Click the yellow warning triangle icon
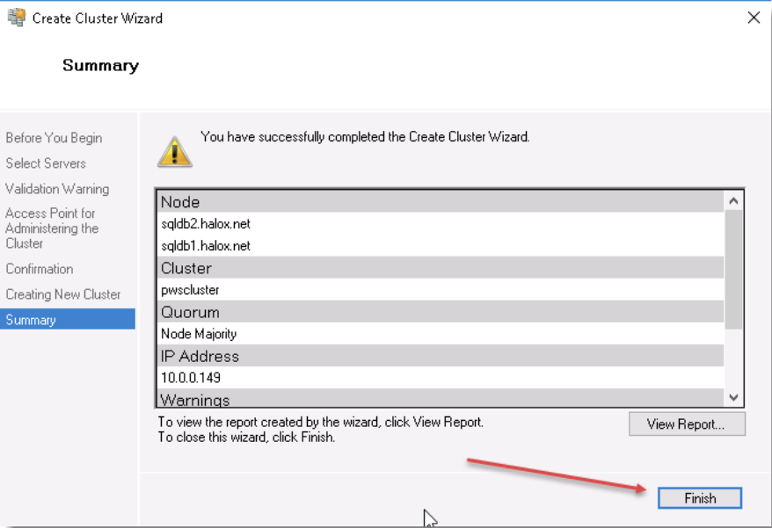This screenshot has height=528, width=772. (x=175, y=152)
